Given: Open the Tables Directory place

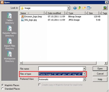Looking at the screenshot, I should click(10, 18).
